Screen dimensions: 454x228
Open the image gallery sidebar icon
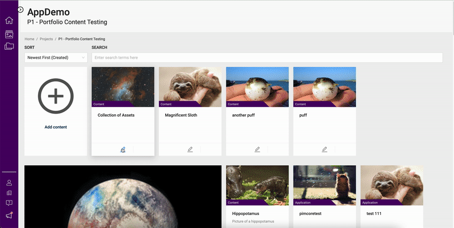[x=9, y=34]
